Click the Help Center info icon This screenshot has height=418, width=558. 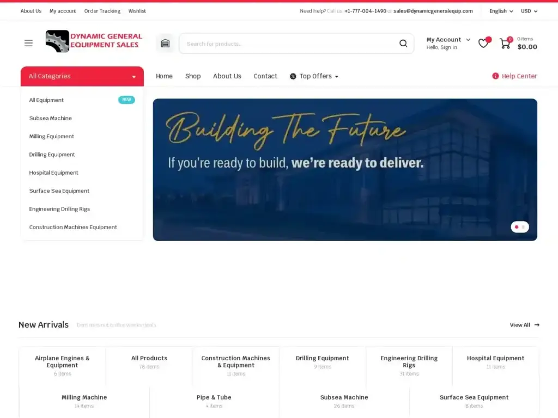(x=495, y=76)
